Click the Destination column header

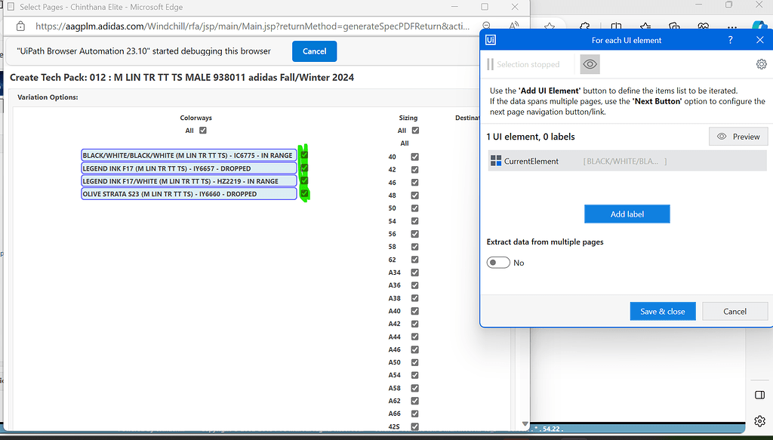pyautogui.click(x=468, y=118)
